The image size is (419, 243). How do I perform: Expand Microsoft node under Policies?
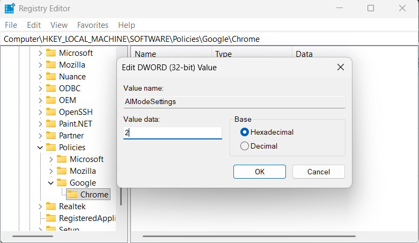point(51,159)
